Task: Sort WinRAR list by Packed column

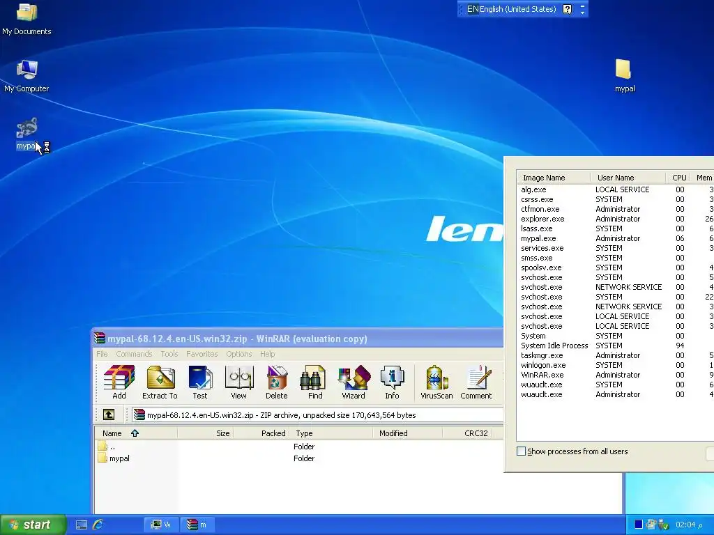Action: click(x=261, y=433)
